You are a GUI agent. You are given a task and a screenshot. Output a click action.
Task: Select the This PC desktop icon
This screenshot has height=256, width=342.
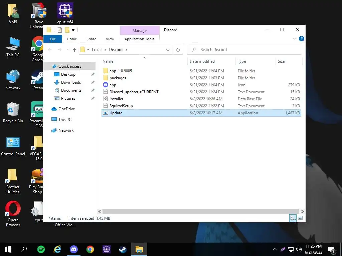[x=13, y=47]
